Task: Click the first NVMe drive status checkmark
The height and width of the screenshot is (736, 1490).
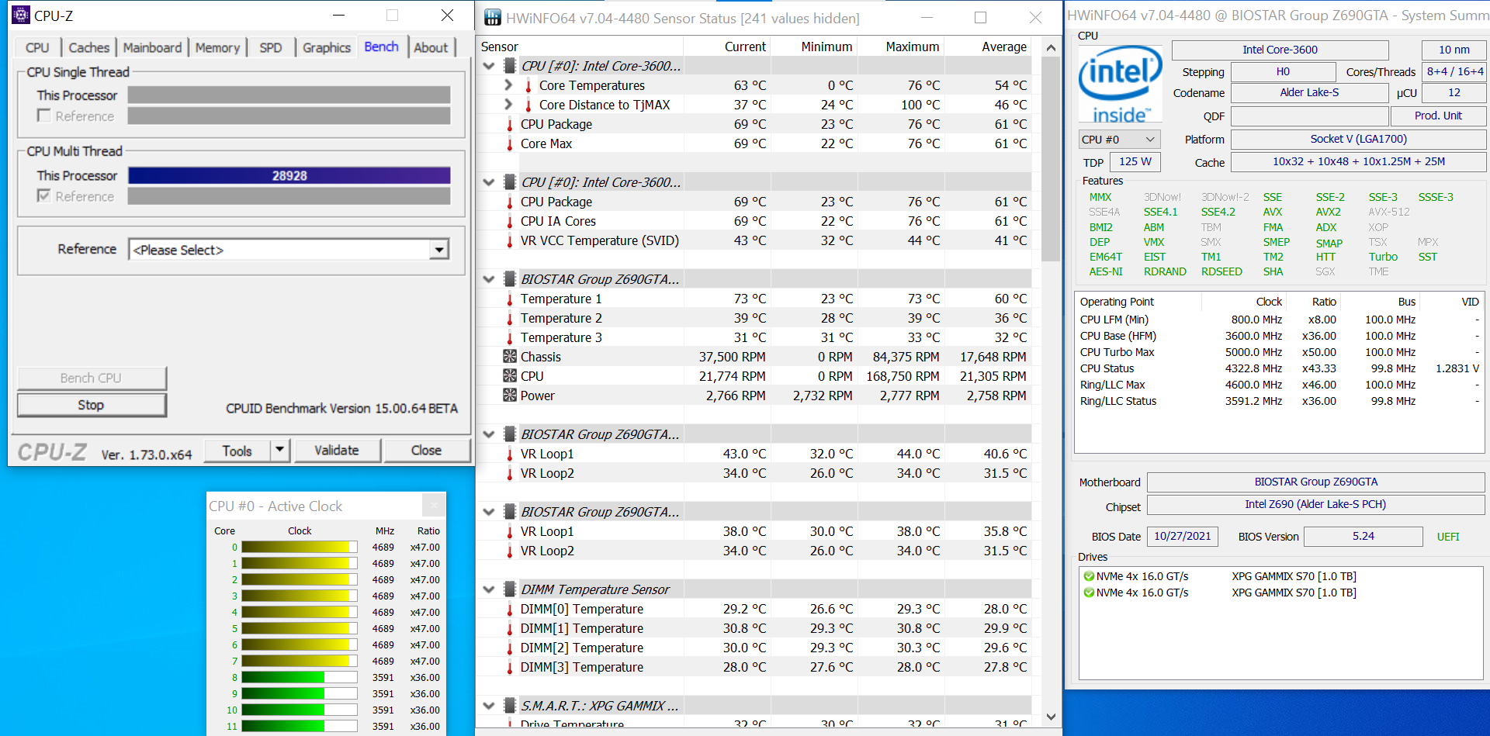Action: tap(1089, 576)
